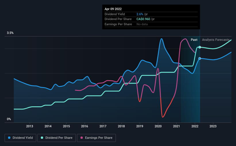The width and height of the screenshot is (236, 146).
Task: Click the Past region label
Action: click(x=194, y=40)
